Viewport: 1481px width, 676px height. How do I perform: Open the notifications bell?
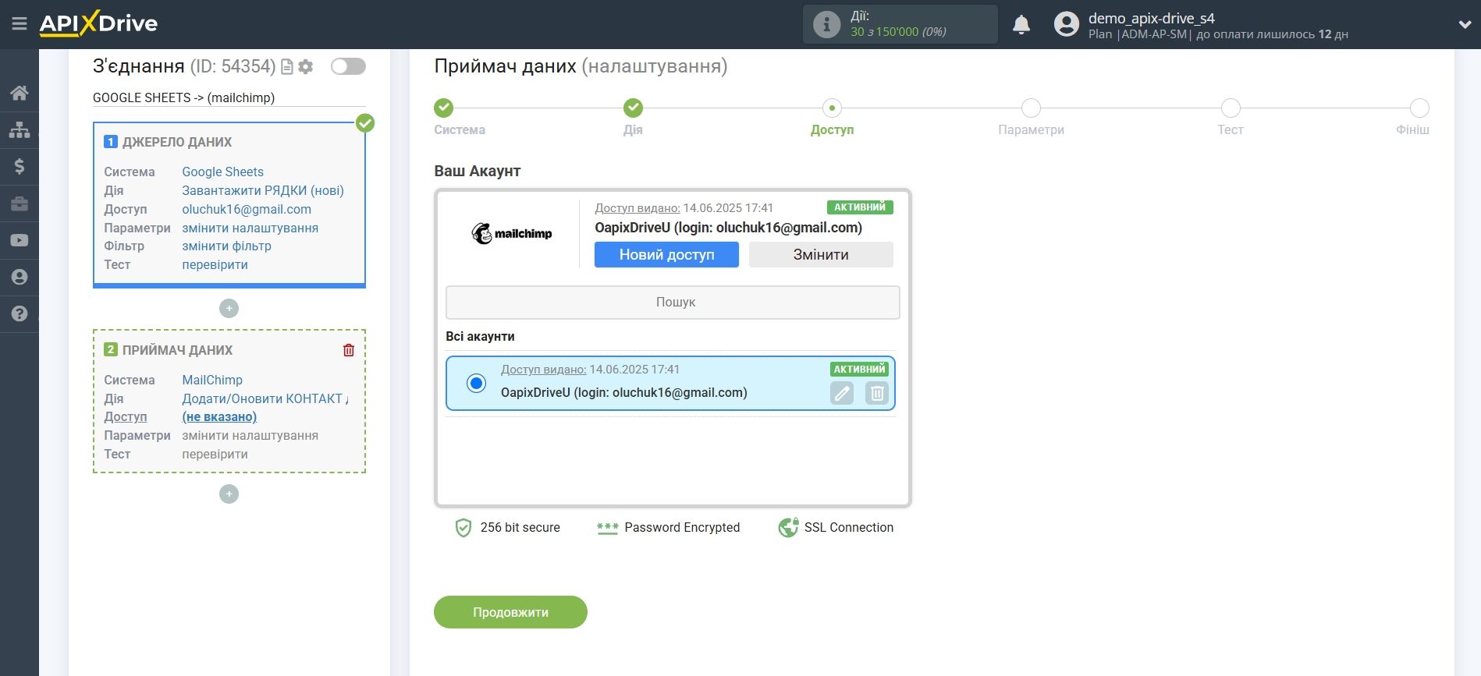coord(1021,25)
